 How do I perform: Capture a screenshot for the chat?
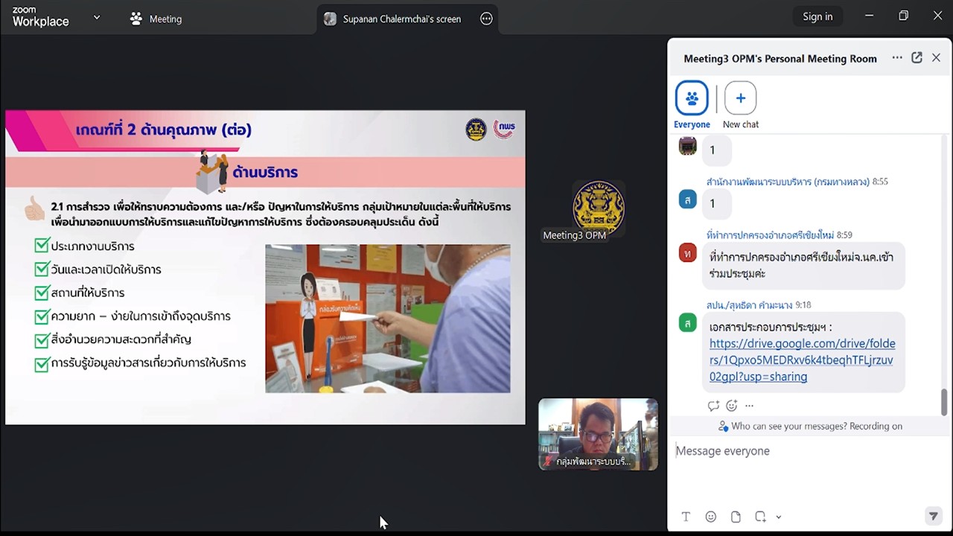click(x=759, y=516)
